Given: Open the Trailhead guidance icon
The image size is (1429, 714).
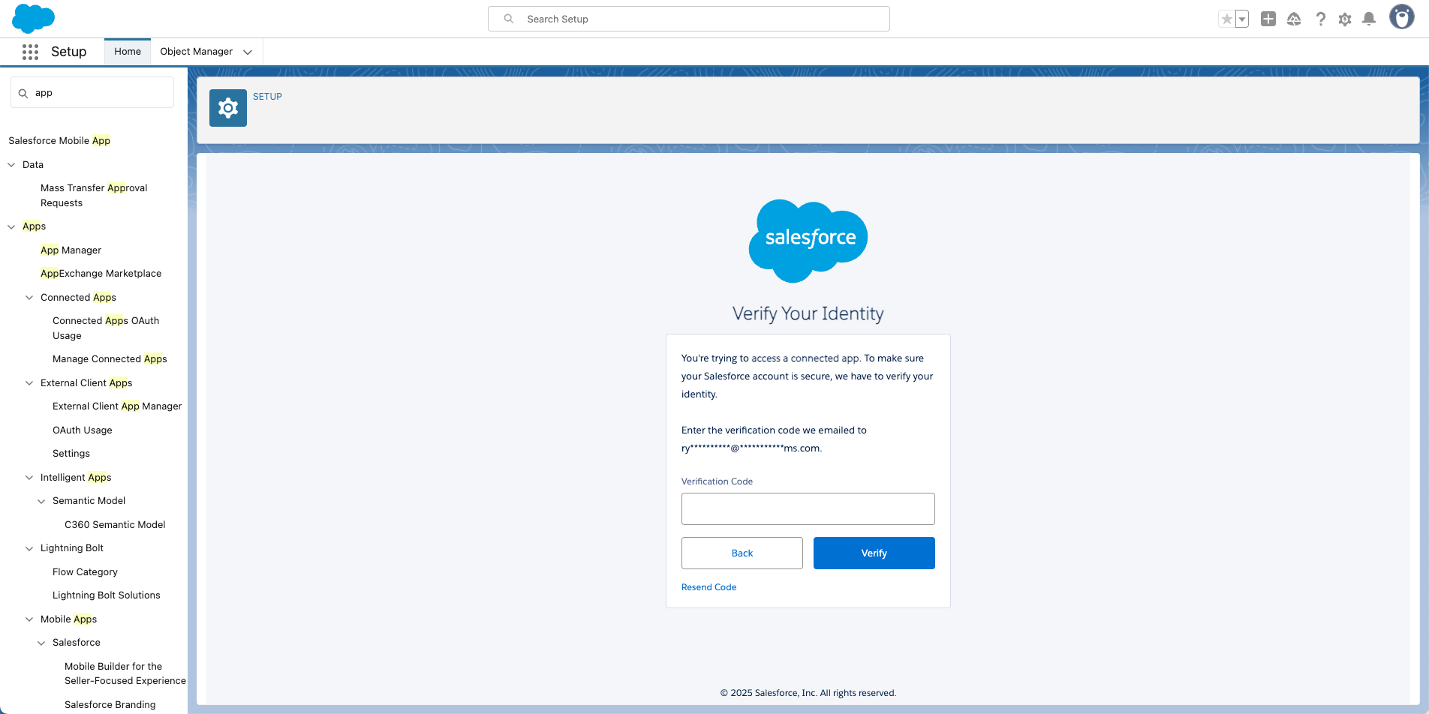Looking at the screenshot, I should coord(1294,19).
